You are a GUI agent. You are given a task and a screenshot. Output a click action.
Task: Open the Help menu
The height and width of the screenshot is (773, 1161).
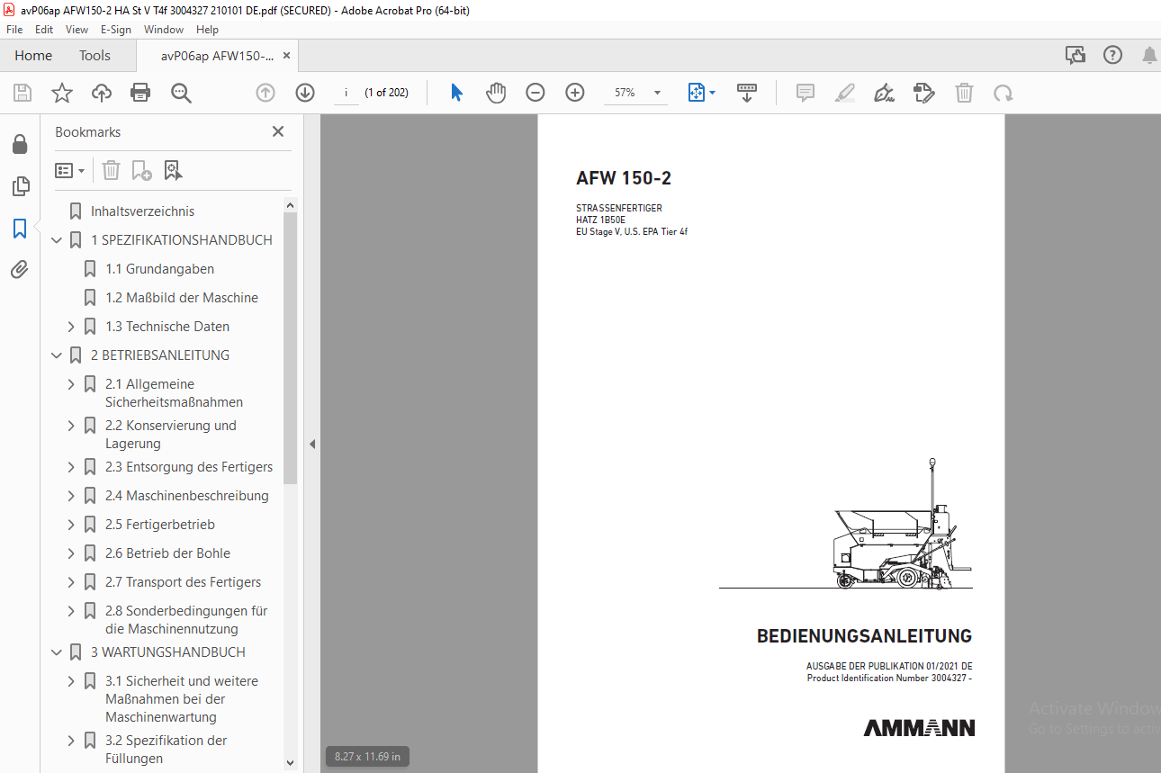pos(207,30)
